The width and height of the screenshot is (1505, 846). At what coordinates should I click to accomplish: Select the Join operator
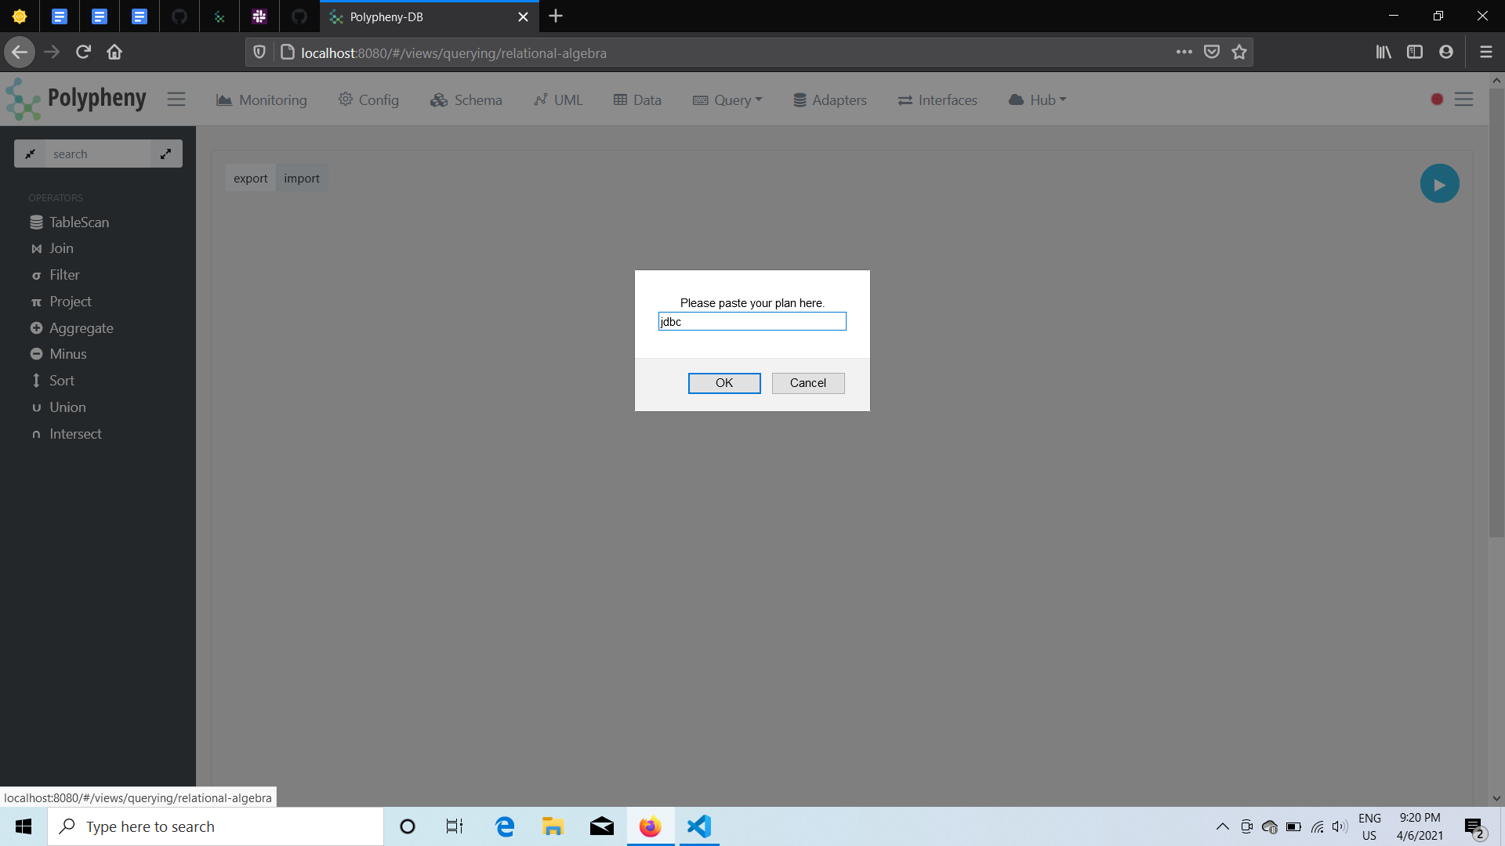click(61, 248)
